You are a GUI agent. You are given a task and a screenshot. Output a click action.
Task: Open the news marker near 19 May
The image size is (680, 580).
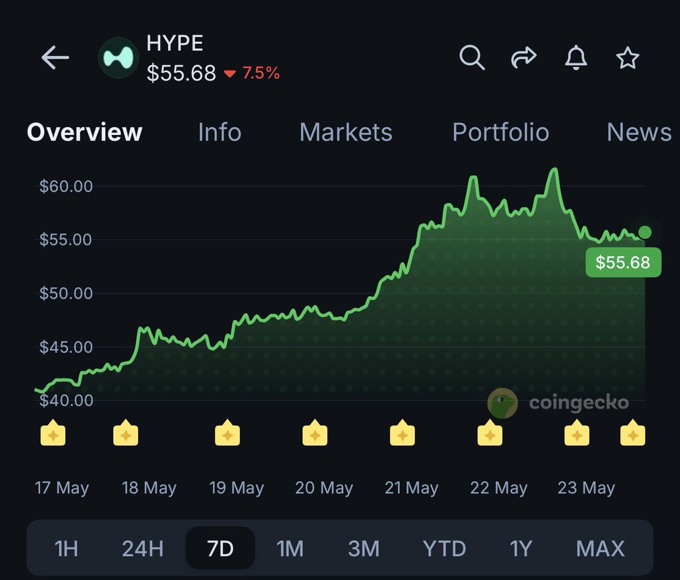tap(227, 433)
